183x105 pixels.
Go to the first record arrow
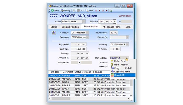pyautogui.click(x=96, y=10)
